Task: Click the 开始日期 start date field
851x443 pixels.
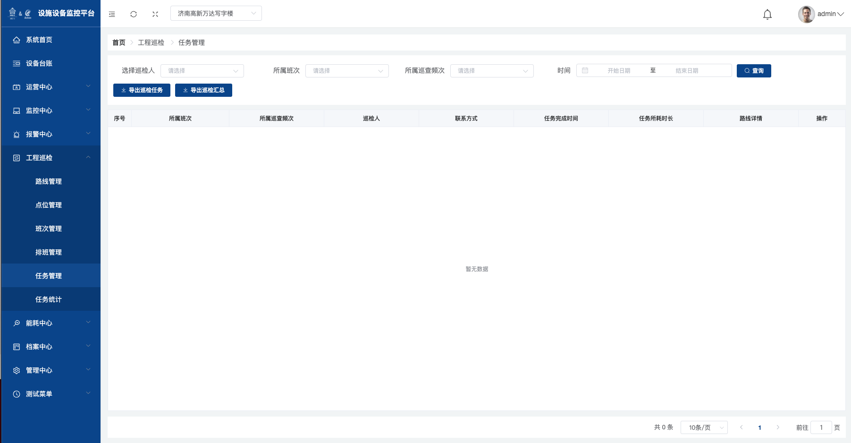Action: tap(618, 71)
